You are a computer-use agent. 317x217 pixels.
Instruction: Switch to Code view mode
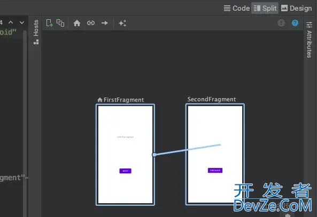237,9
